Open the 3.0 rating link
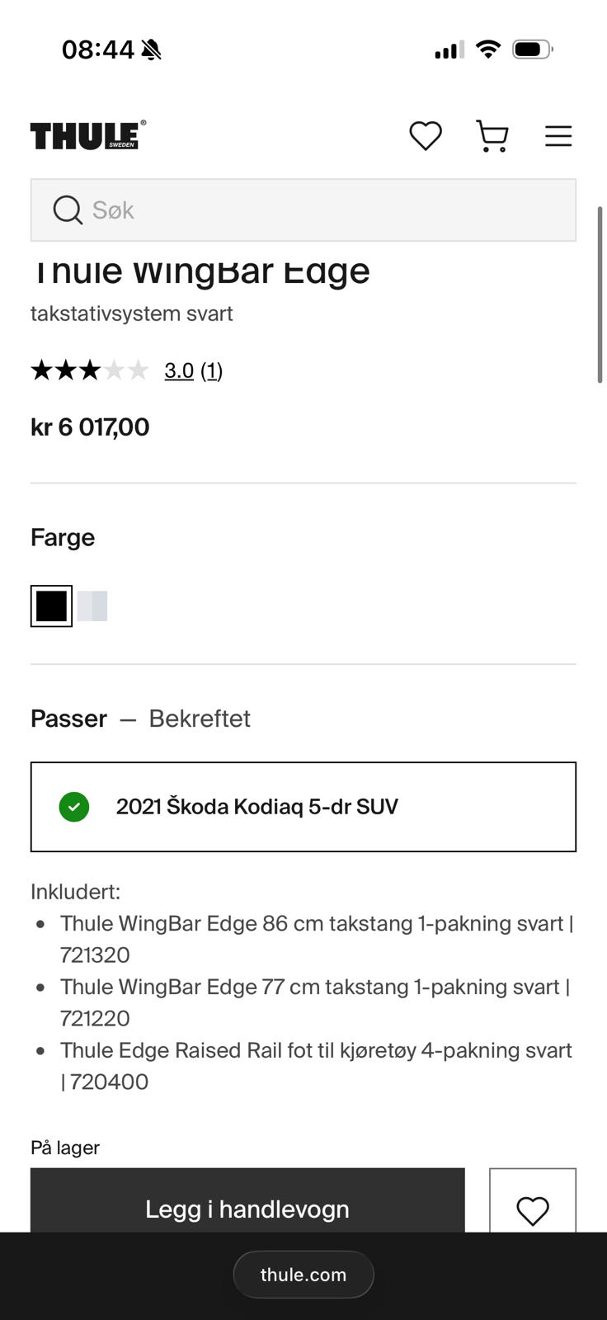This screenshot has width=607, height=1320. coord(179,370)
